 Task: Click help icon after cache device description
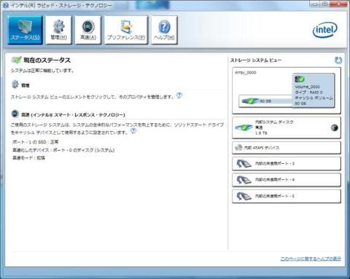point(133,131)
